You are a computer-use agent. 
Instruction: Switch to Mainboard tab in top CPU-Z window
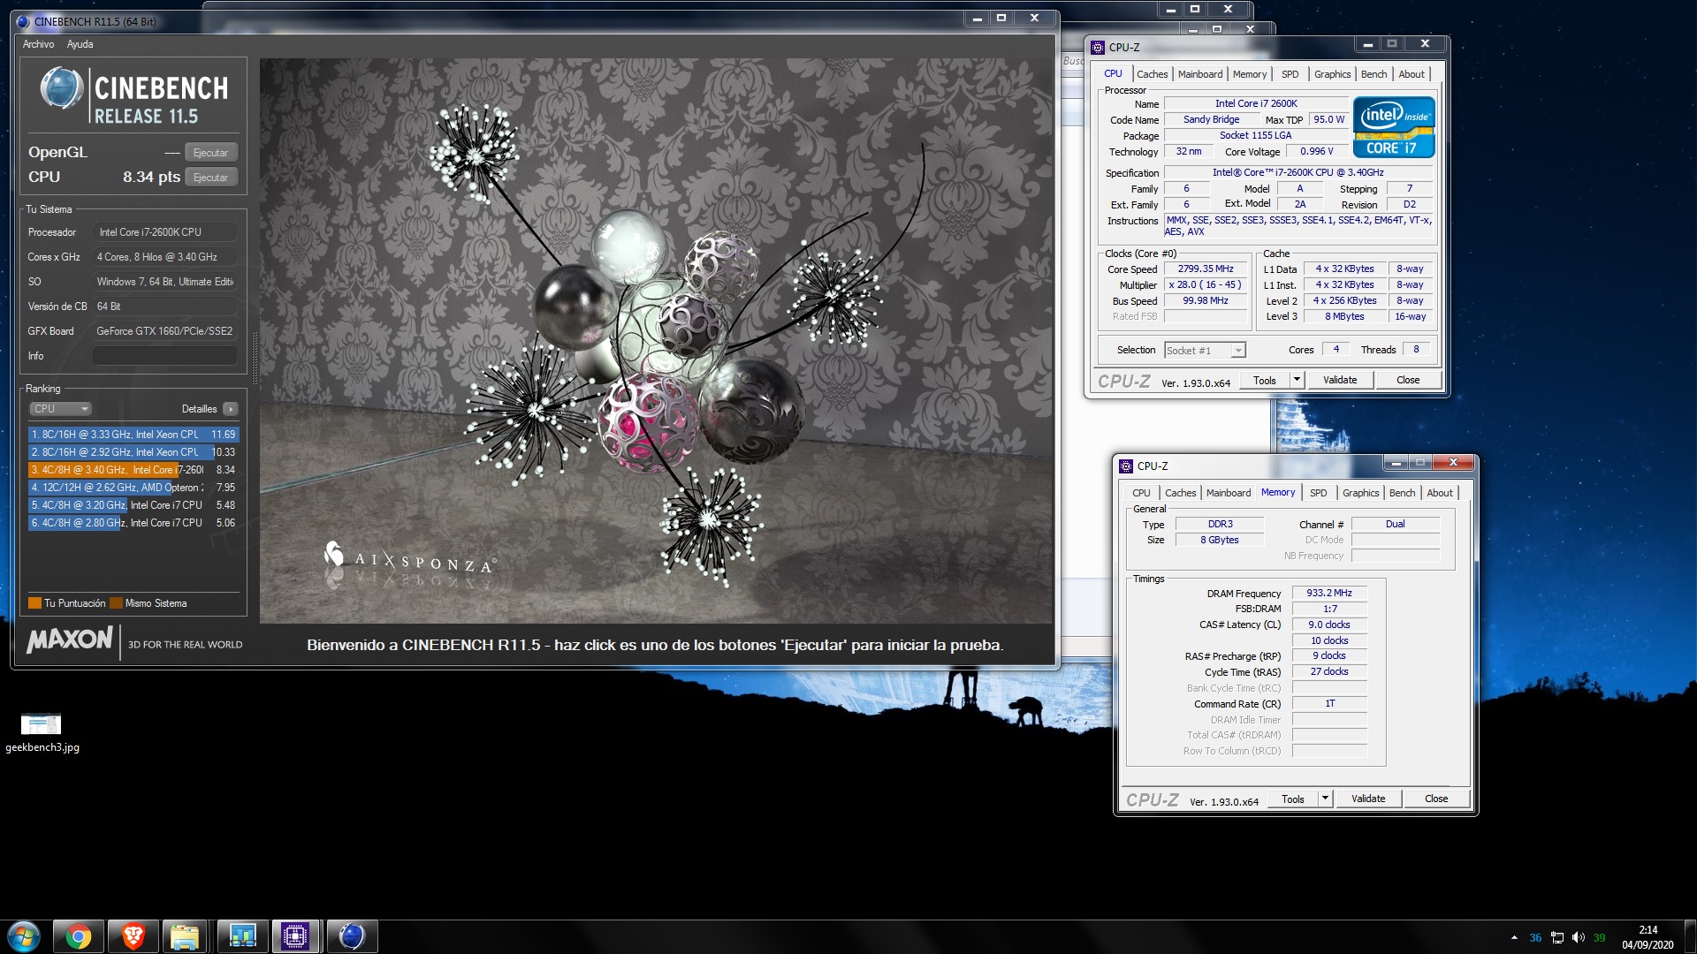1200,74
